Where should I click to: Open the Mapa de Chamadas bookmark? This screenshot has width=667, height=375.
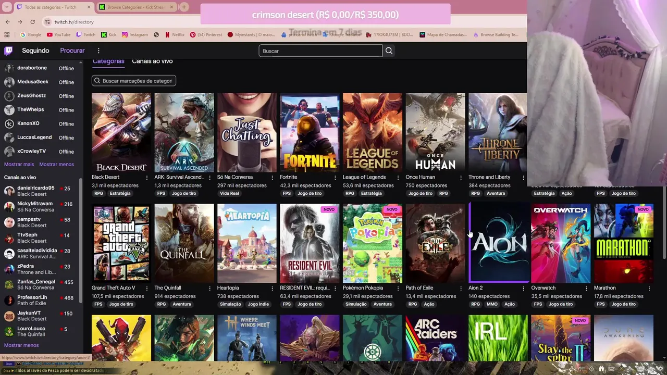[443, 35]
